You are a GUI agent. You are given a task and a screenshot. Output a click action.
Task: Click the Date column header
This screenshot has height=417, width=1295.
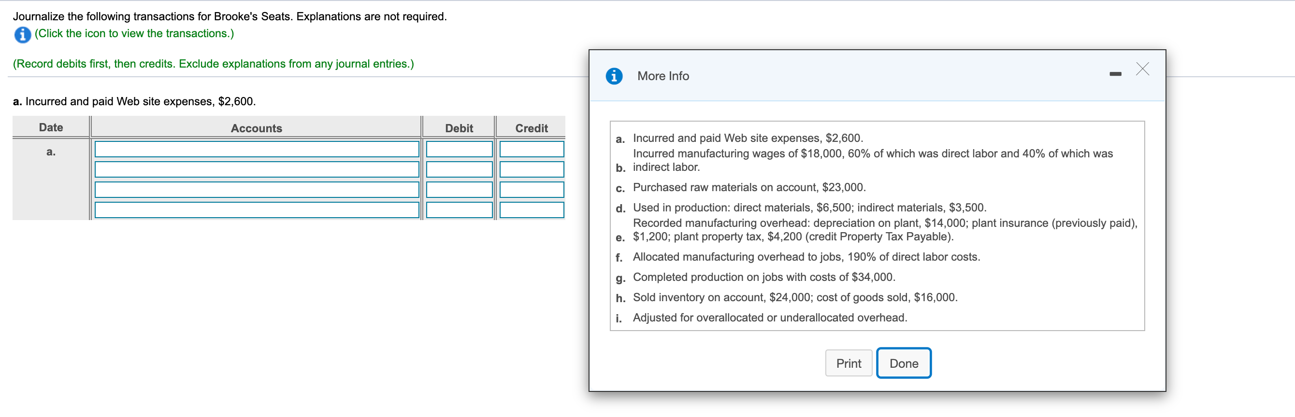tap(51, 127)
